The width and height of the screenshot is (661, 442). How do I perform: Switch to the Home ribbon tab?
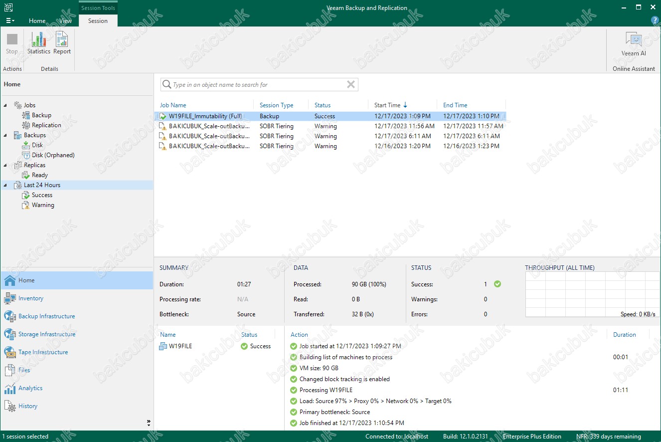(37, 21)
